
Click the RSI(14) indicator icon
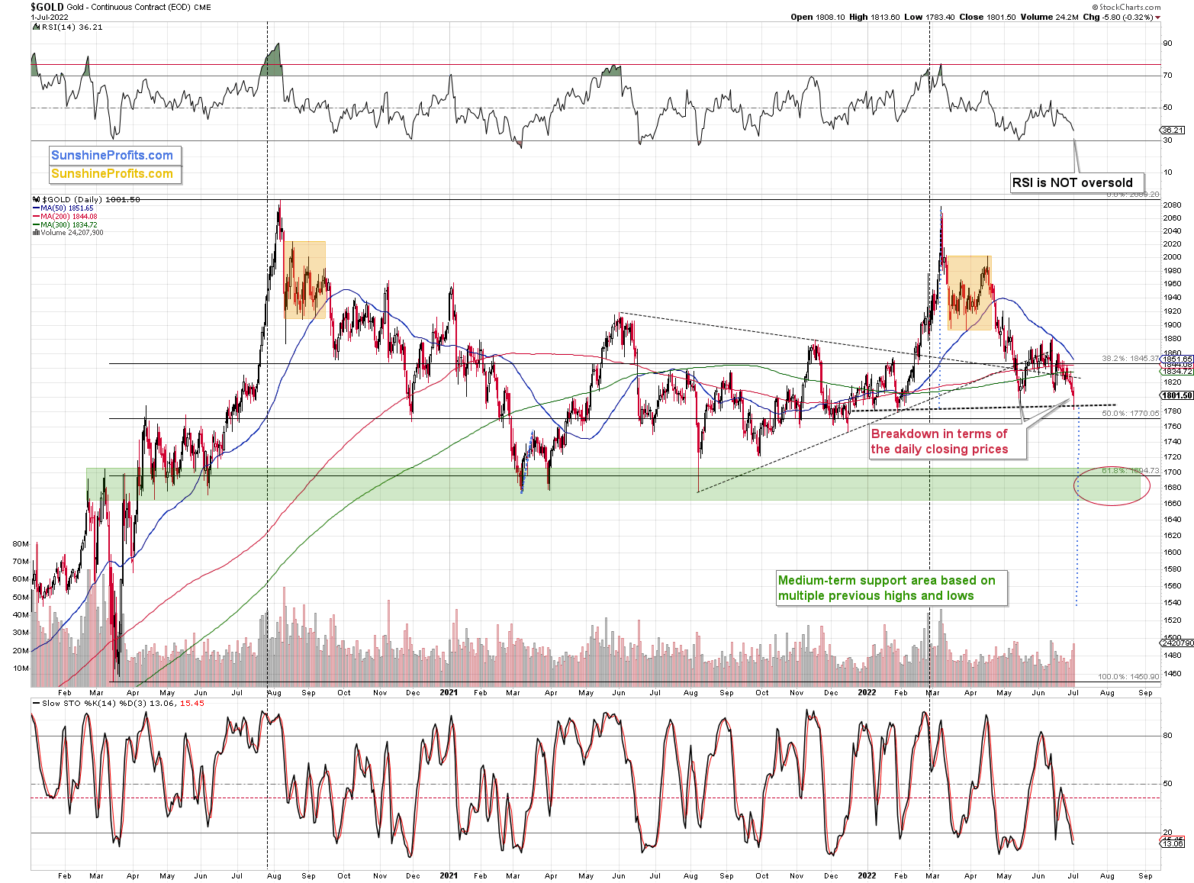tap(36, 27)
